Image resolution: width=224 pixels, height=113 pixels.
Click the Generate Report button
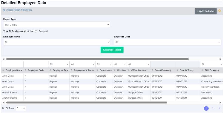pyautogui.click(x=112, y=50)
